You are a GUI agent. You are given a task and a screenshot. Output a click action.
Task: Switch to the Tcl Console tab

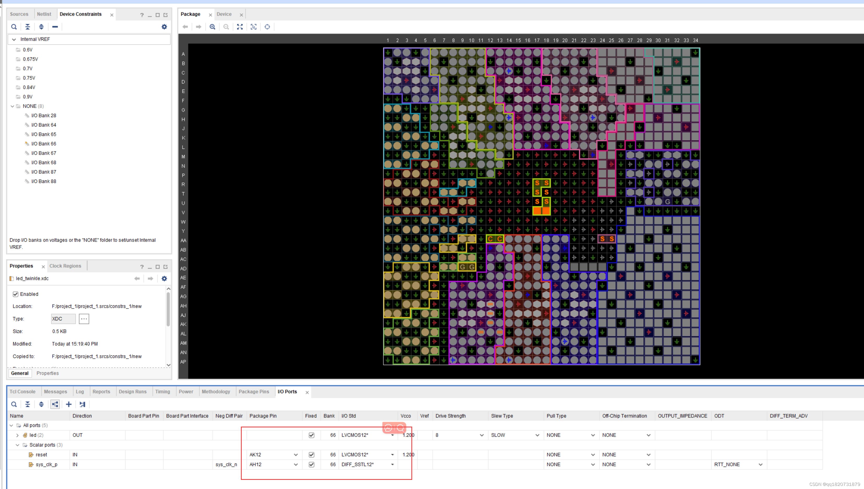pyautogui.click(x=22, y=392)
